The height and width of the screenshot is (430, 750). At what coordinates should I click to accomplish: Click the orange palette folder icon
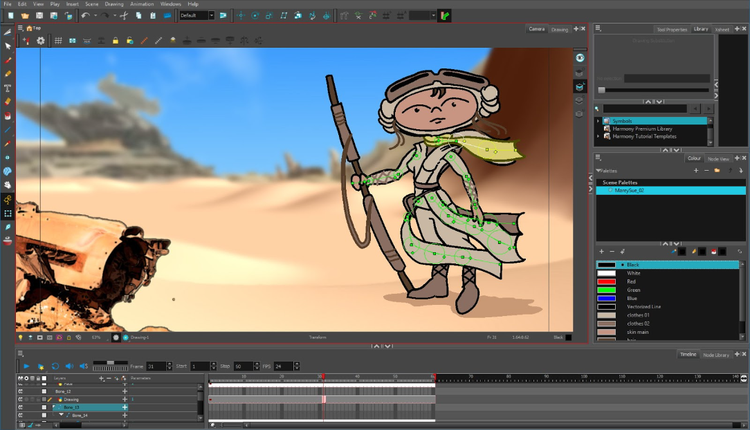tap(717, 171)
